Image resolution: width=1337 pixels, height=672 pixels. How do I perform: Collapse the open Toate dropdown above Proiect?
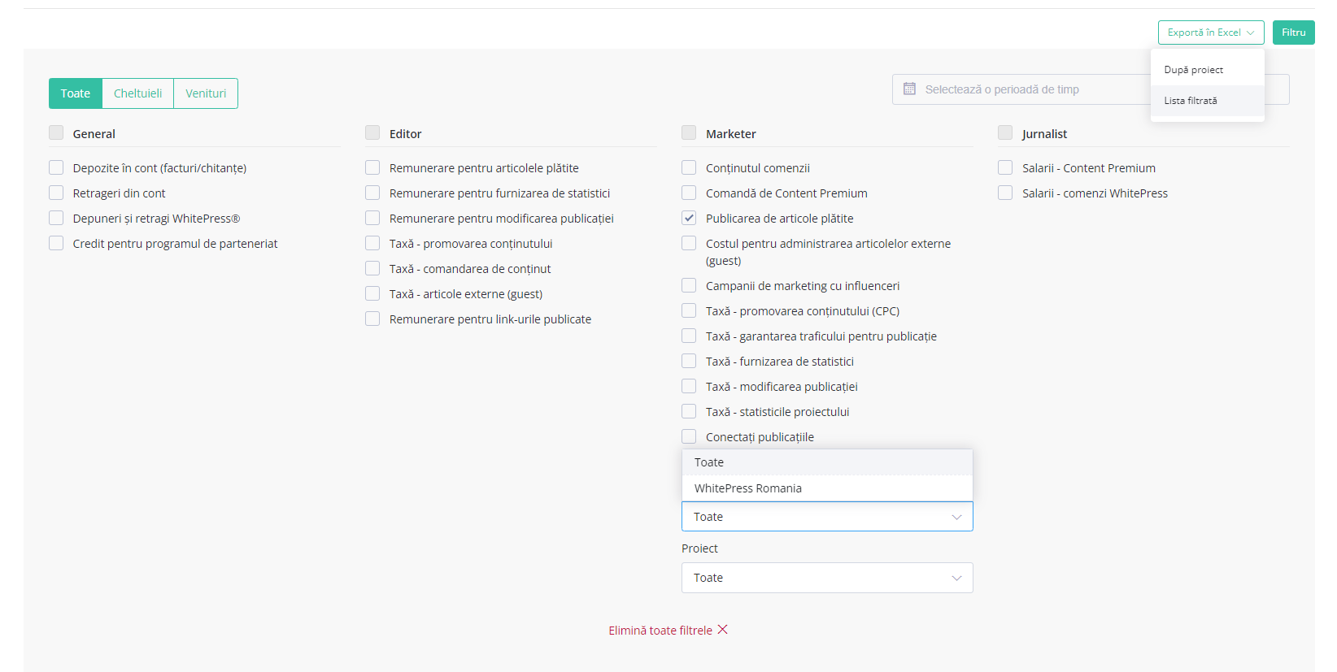click(827, 517)
